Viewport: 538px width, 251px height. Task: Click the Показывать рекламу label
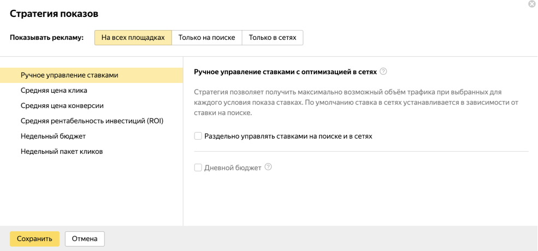pos(46,38)
